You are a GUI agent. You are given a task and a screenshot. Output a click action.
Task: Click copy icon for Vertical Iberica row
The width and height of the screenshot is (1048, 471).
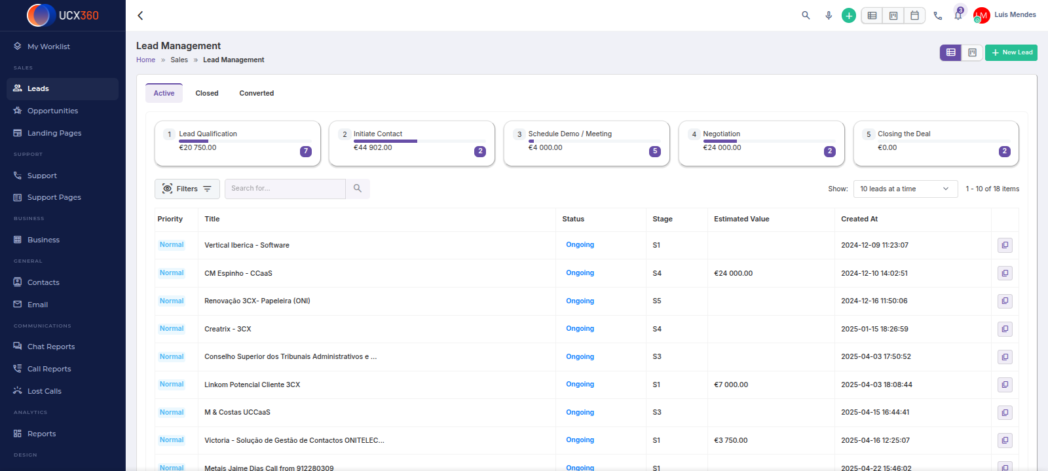(1005, 245)
